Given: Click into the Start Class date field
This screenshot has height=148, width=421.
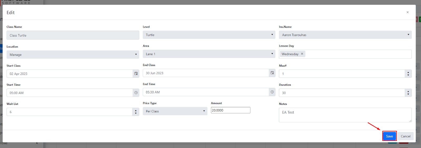Looking at the screenshot, I should pyautogui.click(x=70, y=74).
